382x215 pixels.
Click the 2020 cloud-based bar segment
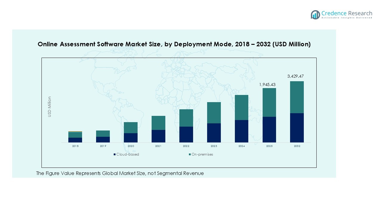(131, 138)
